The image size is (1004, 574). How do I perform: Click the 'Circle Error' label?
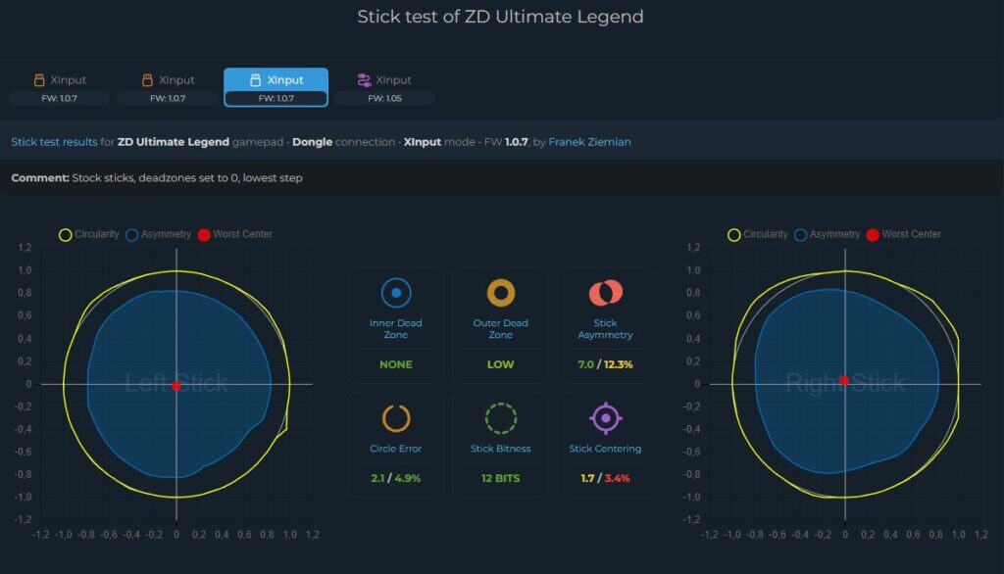point(396,449)
